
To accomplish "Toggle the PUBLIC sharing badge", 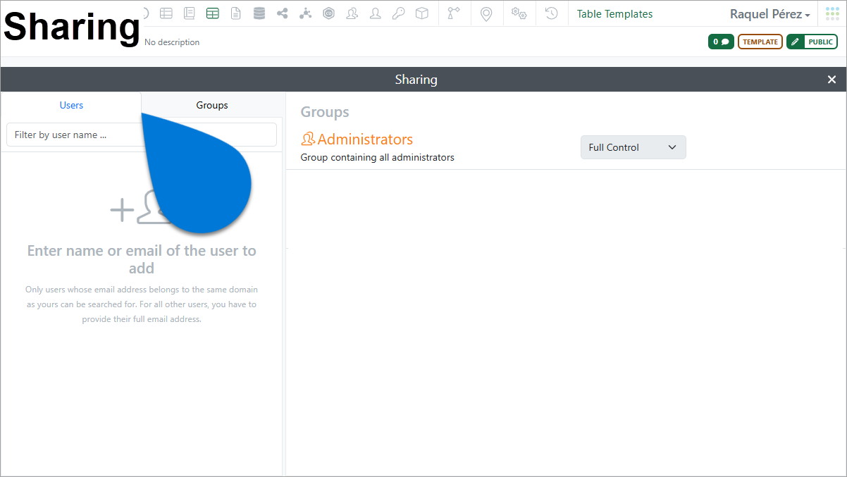I will pos(812,41).
